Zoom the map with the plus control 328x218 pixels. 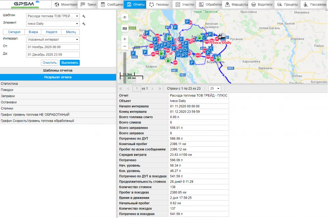point(125,39)
